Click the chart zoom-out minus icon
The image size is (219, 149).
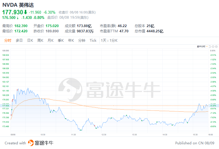[x=213, y=47]
